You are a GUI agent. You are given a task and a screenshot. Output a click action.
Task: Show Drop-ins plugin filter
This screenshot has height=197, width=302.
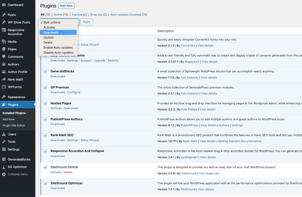coord(96,15)
